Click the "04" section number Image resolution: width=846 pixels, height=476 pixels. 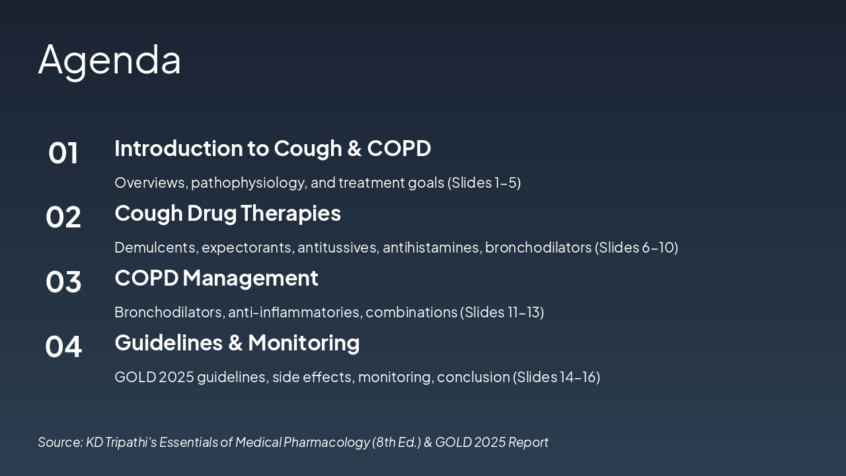point(63,347)
